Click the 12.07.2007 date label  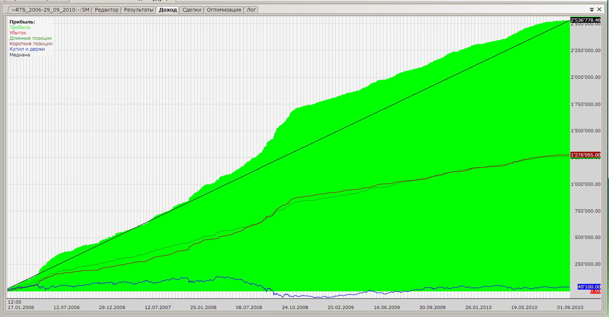coord(158,308)
